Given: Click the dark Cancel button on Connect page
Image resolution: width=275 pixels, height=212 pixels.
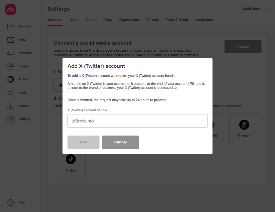Looking at the screenshot, I should tap(243, 46).
